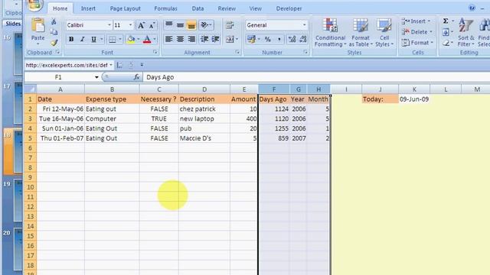This screenshot has width=490, height=275.
Task: Click the formula bar showing Days Ago
Action: 316,77
